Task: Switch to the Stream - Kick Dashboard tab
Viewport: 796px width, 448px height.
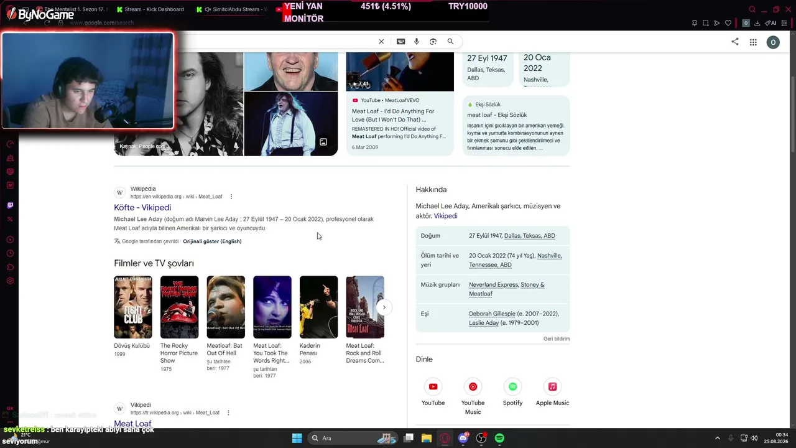Action: point(150,9)
